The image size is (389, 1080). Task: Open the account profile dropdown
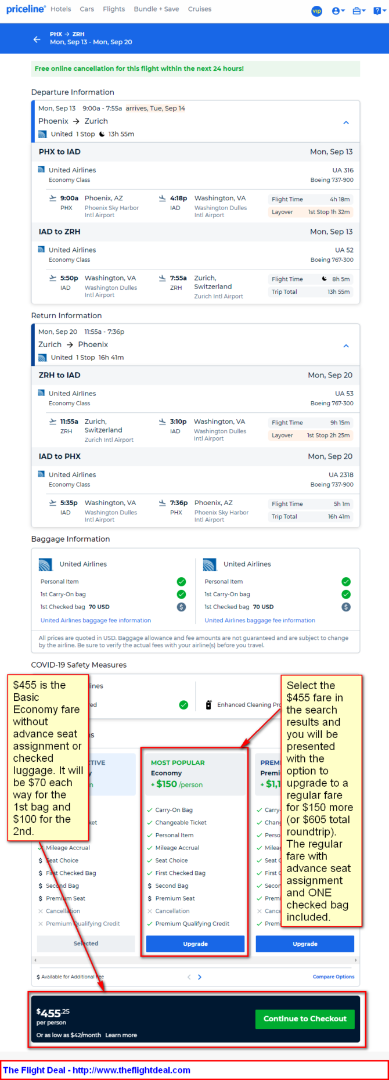[338, 11]
